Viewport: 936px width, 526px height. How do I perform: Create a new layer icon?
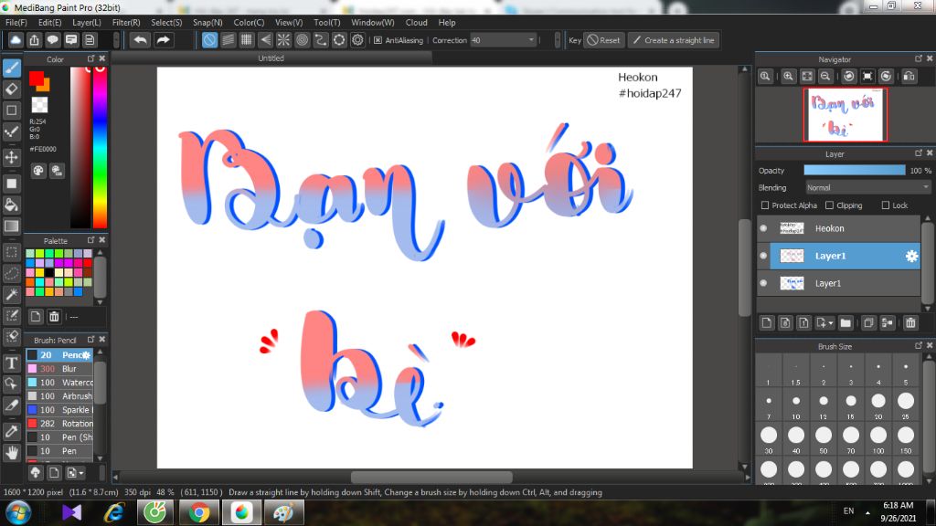pyautogui.click(x=767, y=322)
